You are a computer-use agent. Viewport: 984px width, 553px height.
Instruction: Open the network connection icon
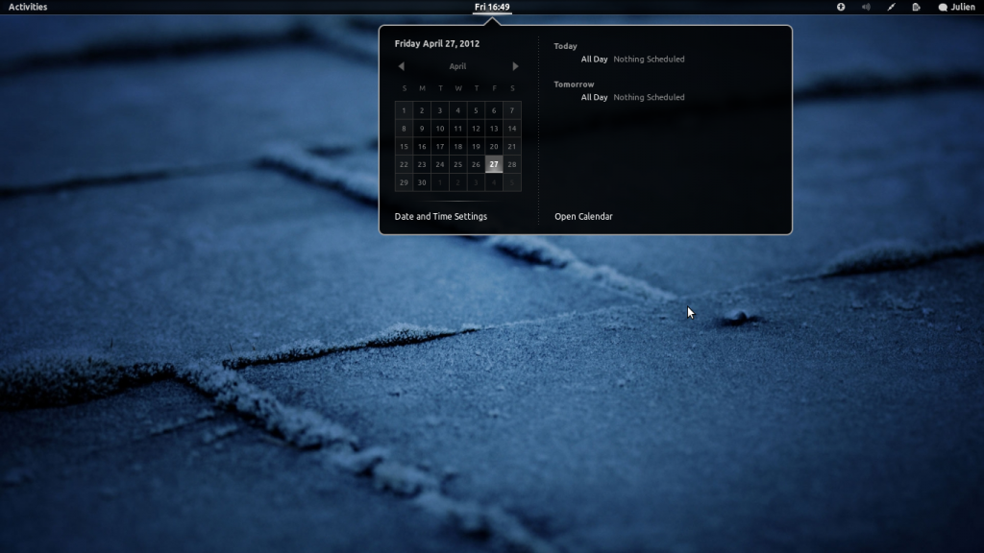click(891, 7)
